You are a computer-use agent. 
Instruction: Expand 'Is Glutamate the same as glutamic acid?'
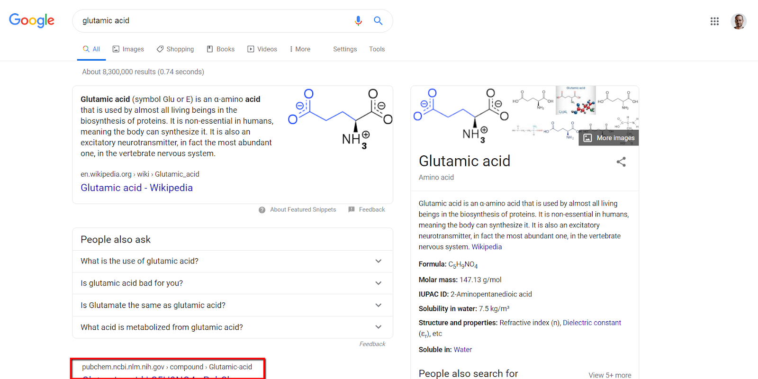(233, 305)
